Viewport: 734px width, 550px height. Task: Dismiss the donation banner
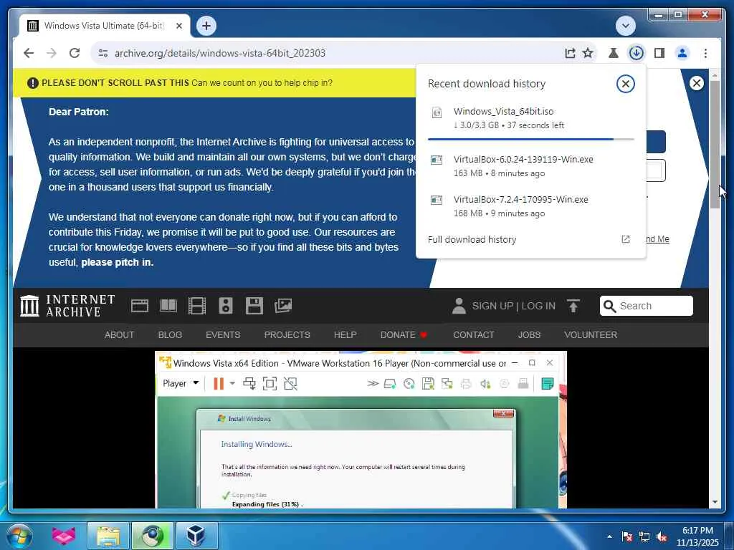click(x=697, y=83)
